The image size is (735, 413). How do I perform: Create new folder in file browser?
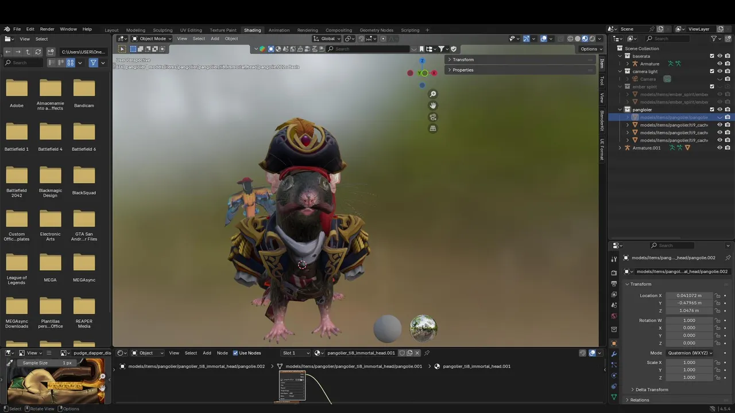(x=51, y=52)
